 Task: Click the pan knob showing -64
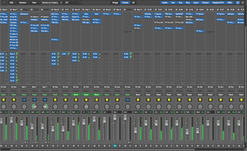[34, 106]
